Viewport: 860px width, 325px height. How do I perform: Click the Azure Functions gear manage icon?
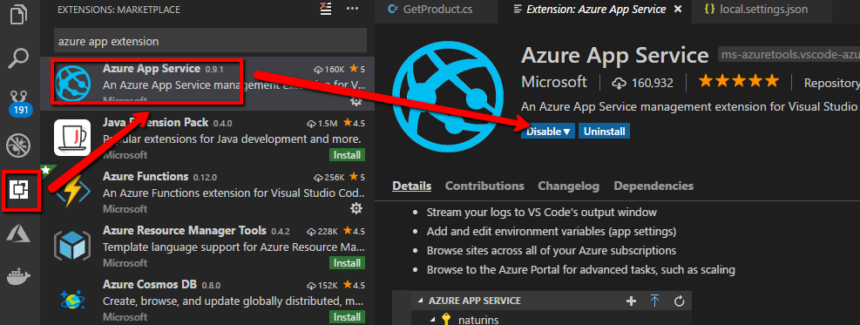[356, 208]
